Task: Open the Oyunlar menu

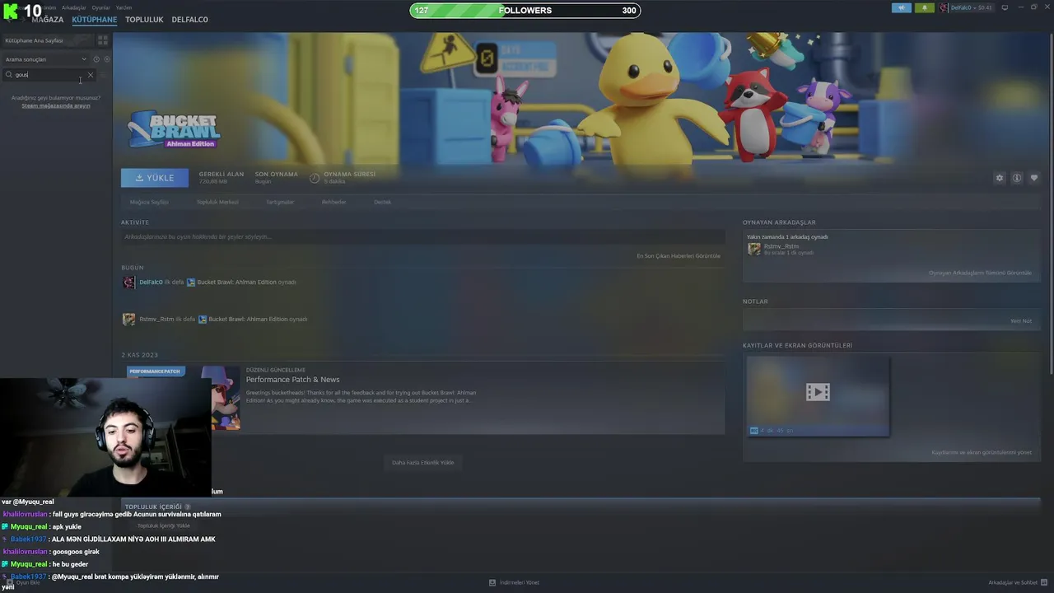Action: click(100, 7)
